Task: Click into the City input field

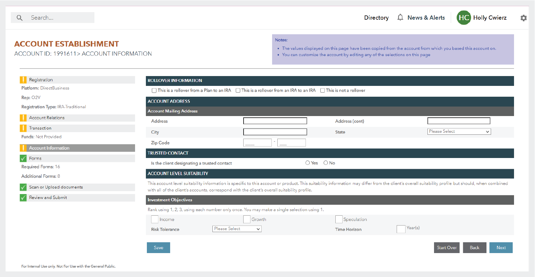Action: click(x=275, y=132)
